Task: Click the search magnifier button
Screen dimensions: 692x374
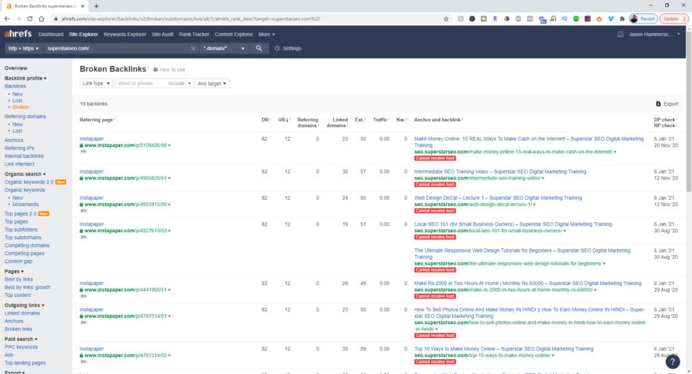Action: 259,48
